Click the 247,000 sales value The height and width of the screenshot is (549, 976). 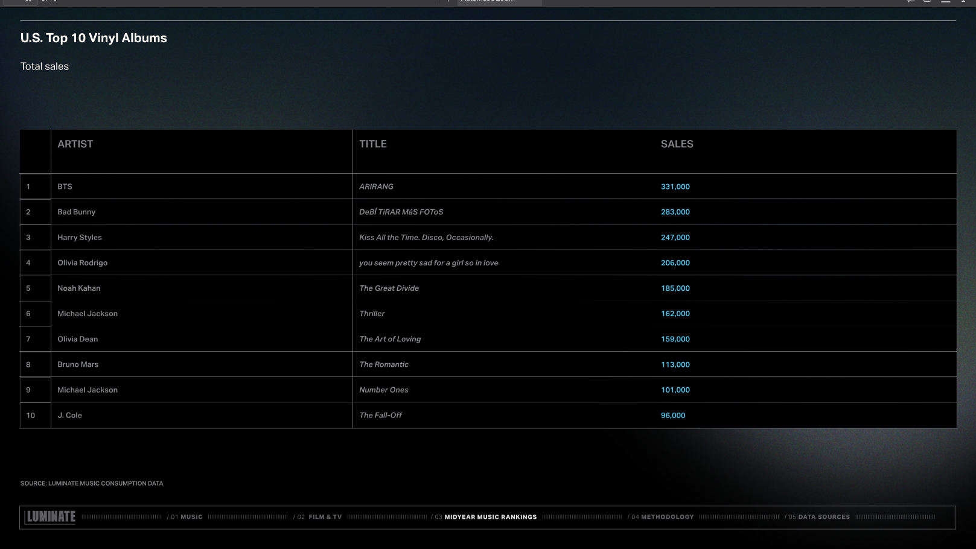pos(675,237)
